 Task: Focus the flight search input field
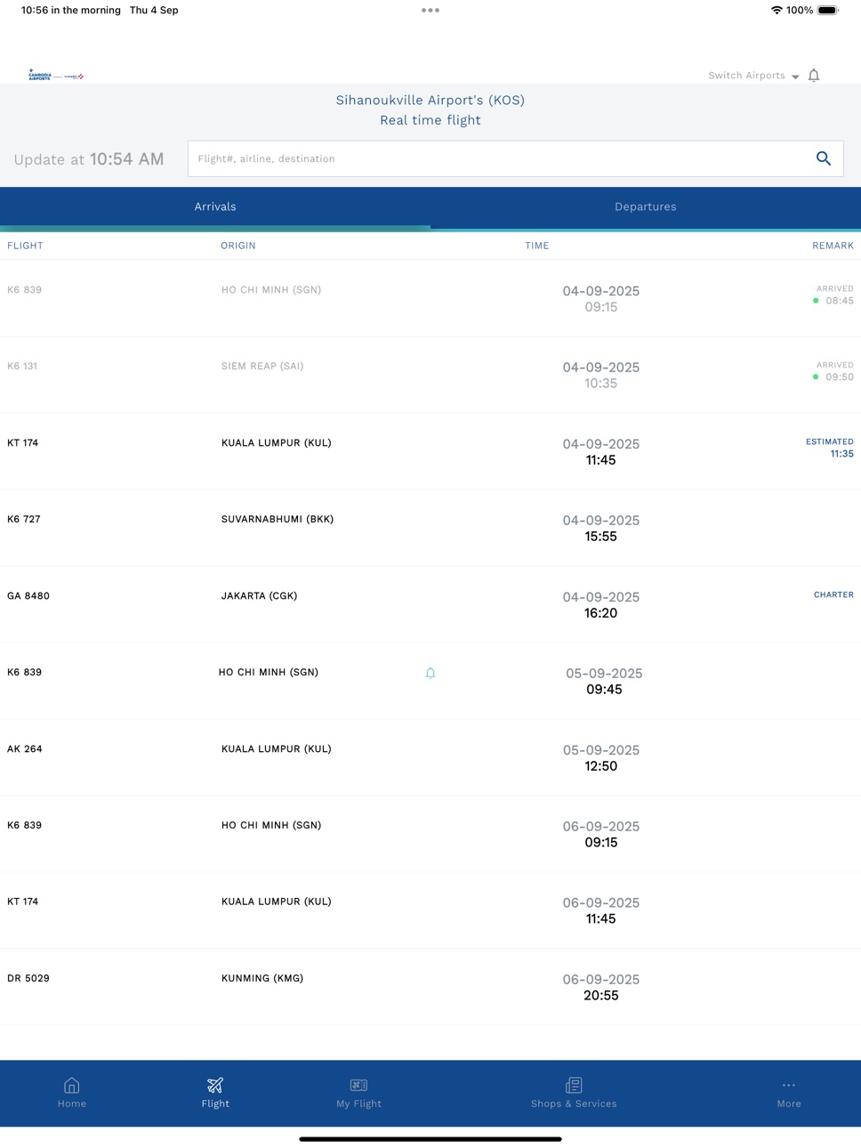tap(498, 158)
